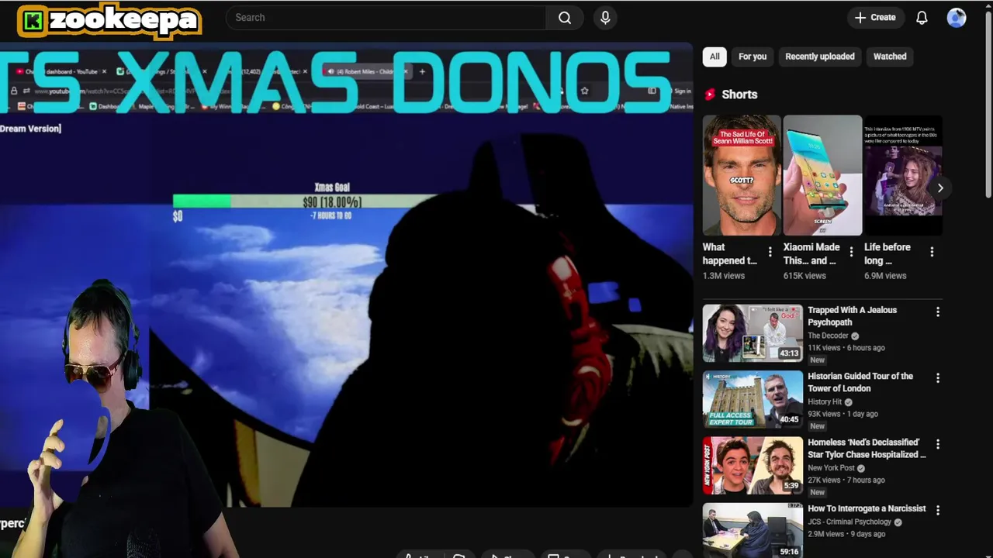Click title 'How To Interrogate a Narcissist'
This screenshot has width=993, height=558.
click(x=867, y=508)
